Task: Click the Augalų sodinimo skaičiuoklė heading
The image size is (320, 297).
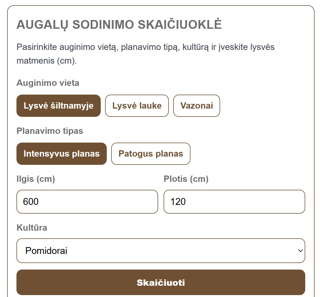Action: pos(119,24)
